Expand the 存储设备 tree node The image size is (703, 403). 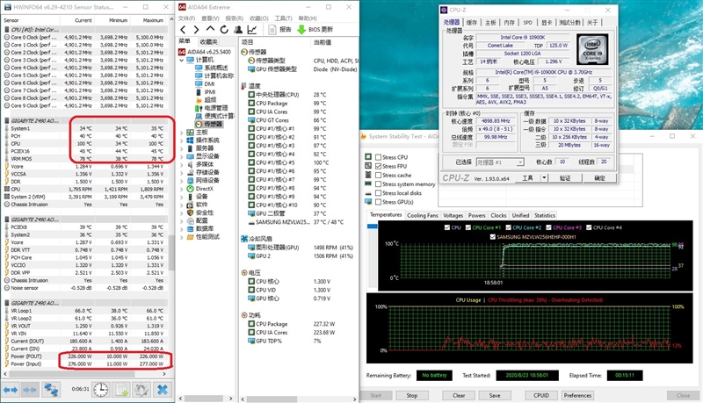coord(182,172)
